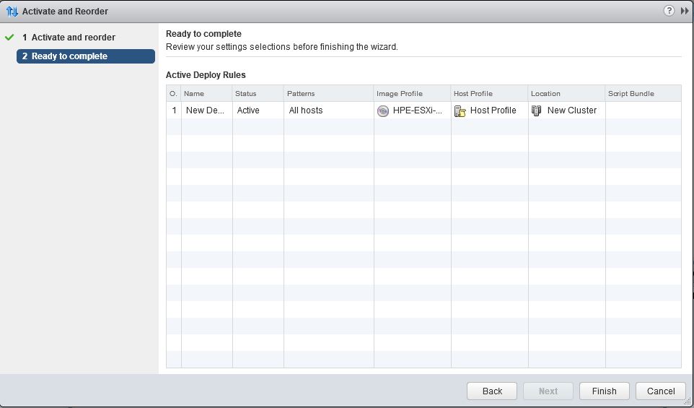Click the New Cluster location icon
Viewport: 694px width, 408px height.
tap(537, 110)
